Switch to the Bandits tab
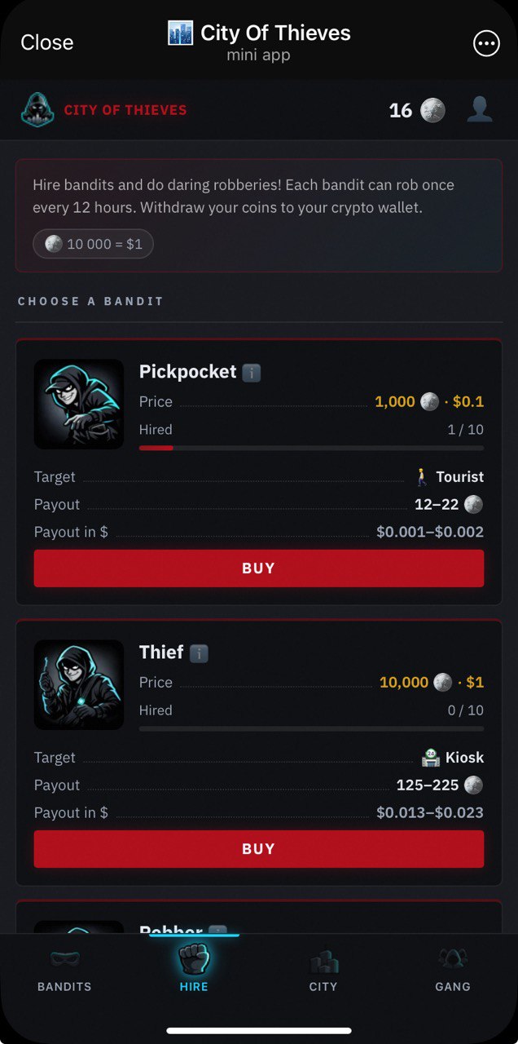 pos(64,986)
